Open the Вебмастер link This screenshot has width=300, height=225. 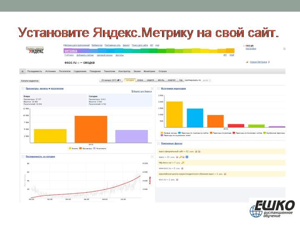[97, 45]
